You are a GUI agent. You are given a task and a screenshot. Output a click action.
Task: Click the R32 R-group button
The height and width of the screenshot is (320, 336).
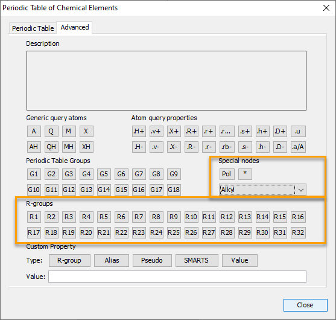click(x=298, y=232)
